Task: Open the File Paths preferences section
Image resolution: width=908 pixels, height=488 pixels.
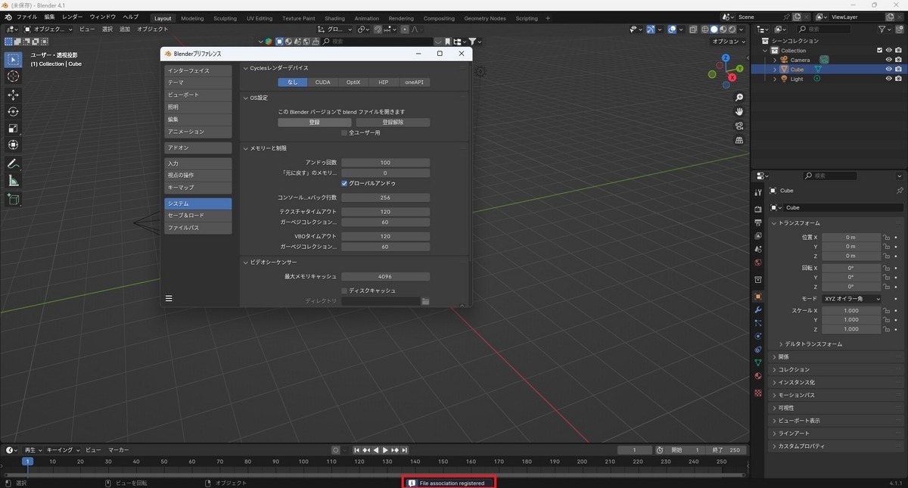Action: point(198,228)
